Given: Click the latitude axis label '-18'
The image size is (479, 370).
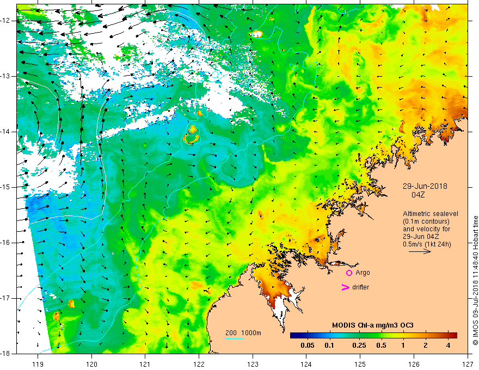Looking at the screenshot, I should click(6, 354).
